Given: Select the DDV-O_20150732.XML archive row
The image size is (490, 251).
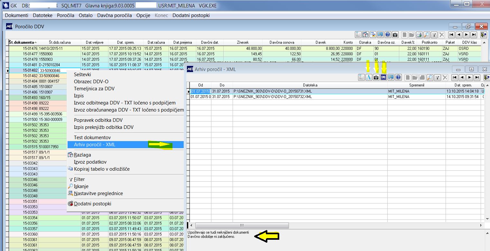Looking at the screenshot, I should (x=338, y=97).
